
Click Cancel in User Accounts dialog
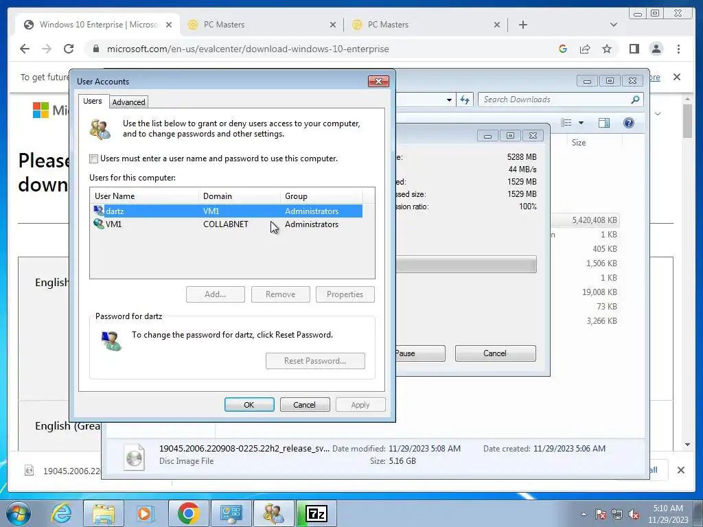305,405
